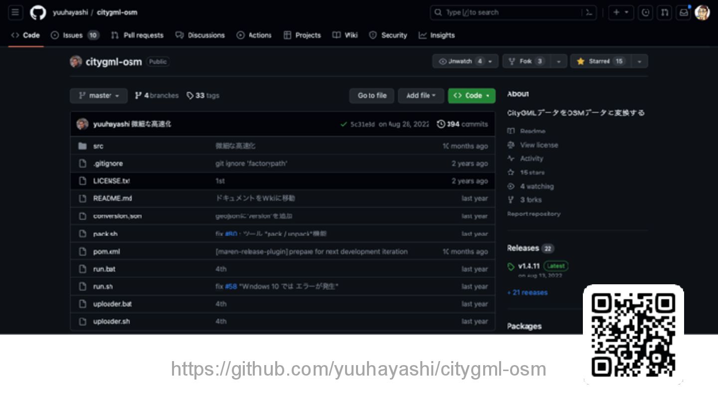Open the master branch dropdown
This screenshot has height=404, width=718.
(99, 96)
